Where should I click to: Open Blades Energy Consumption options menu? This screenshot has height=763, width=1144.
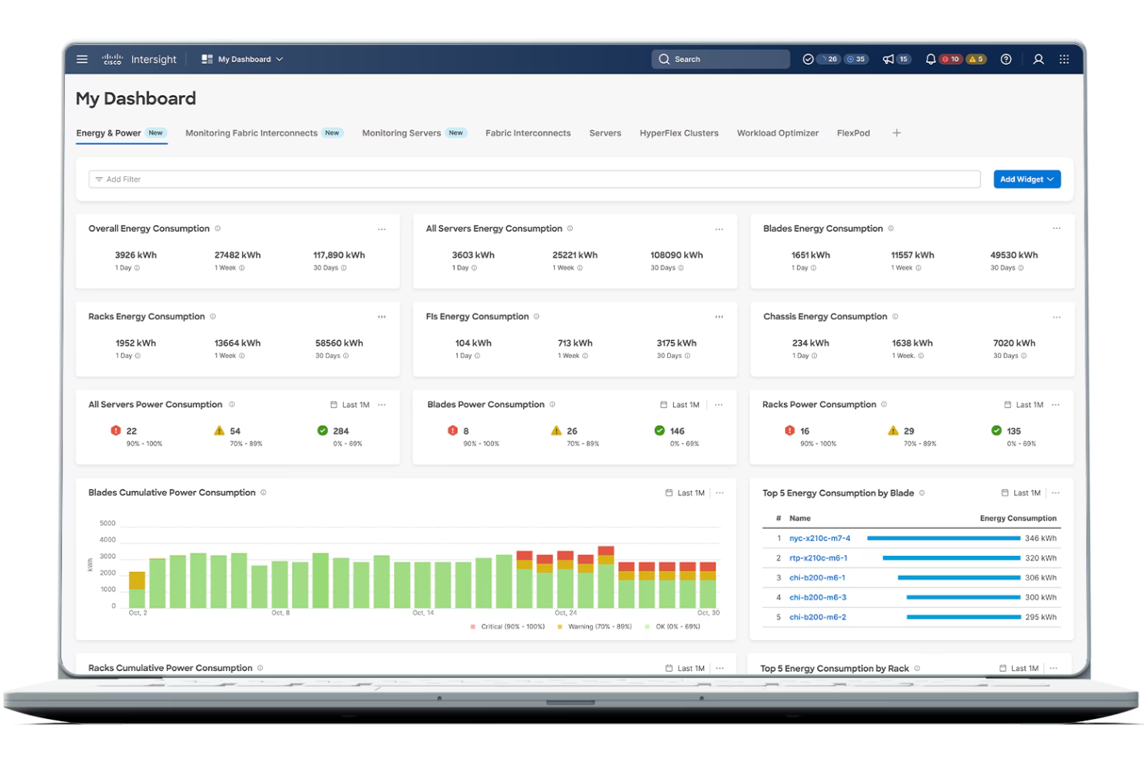[x=1057, y=228]
